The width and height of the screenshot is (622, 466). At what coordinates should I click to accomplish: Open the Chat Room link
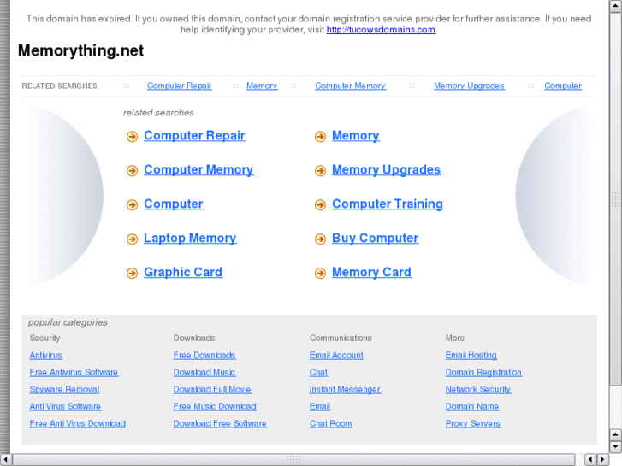point(331,423)
